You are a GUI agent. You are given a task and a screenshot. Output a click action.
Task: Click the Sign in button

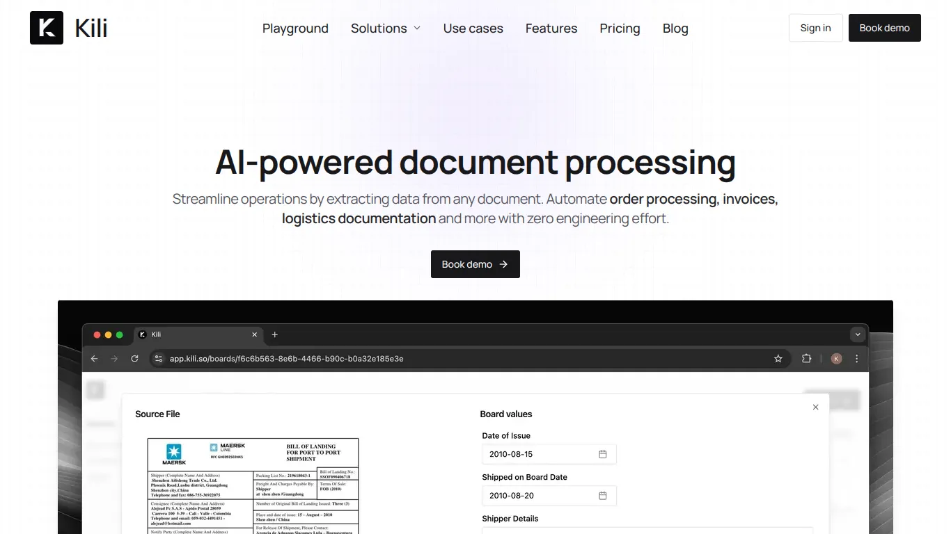[x=815, y=28]
